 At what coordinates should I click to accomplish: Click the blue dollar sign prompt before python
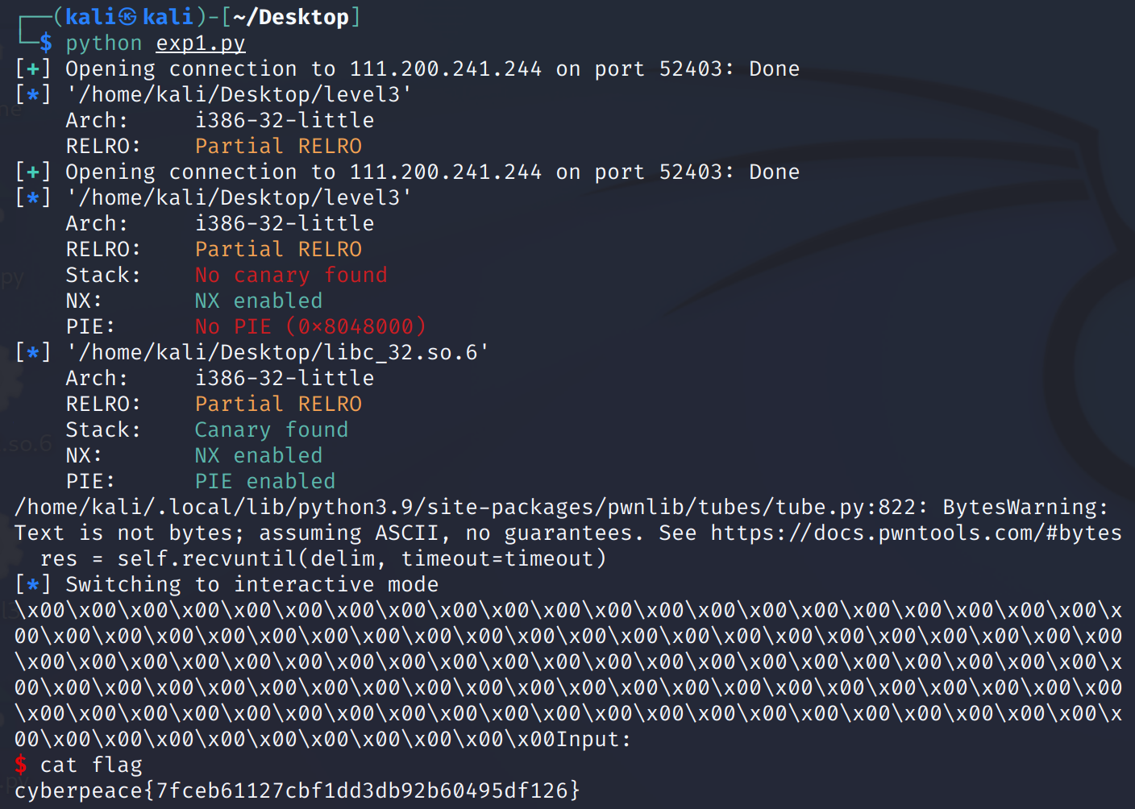point(46,43)
